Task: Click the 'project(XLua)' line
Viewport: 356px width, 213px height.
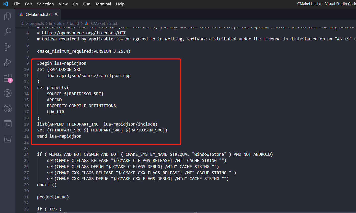Action: click(x=53, y=197)
